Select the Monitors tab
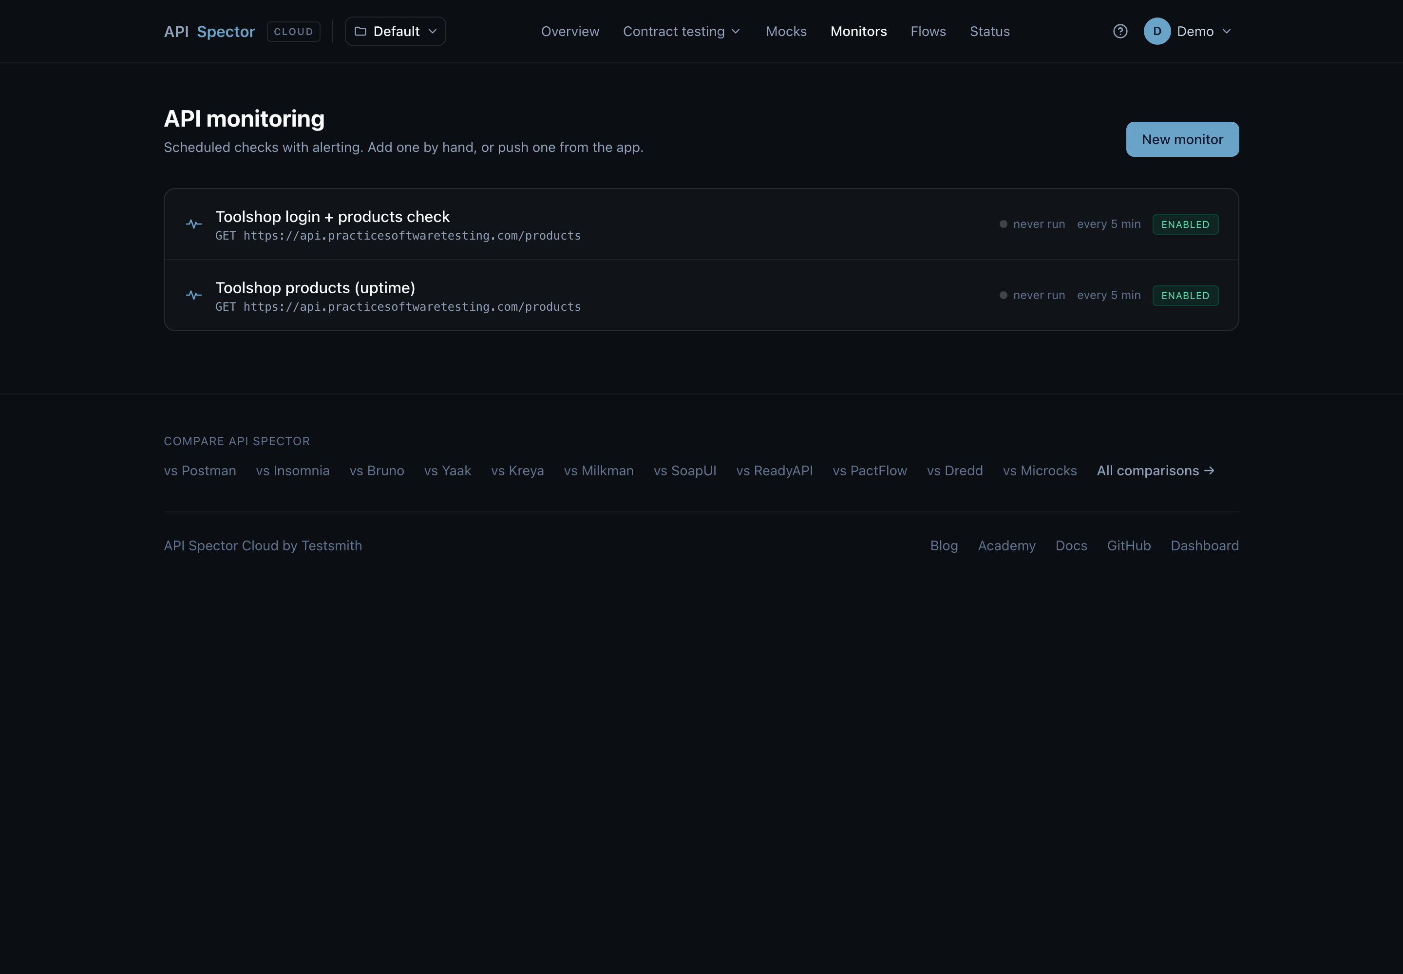 coord(858,31)
